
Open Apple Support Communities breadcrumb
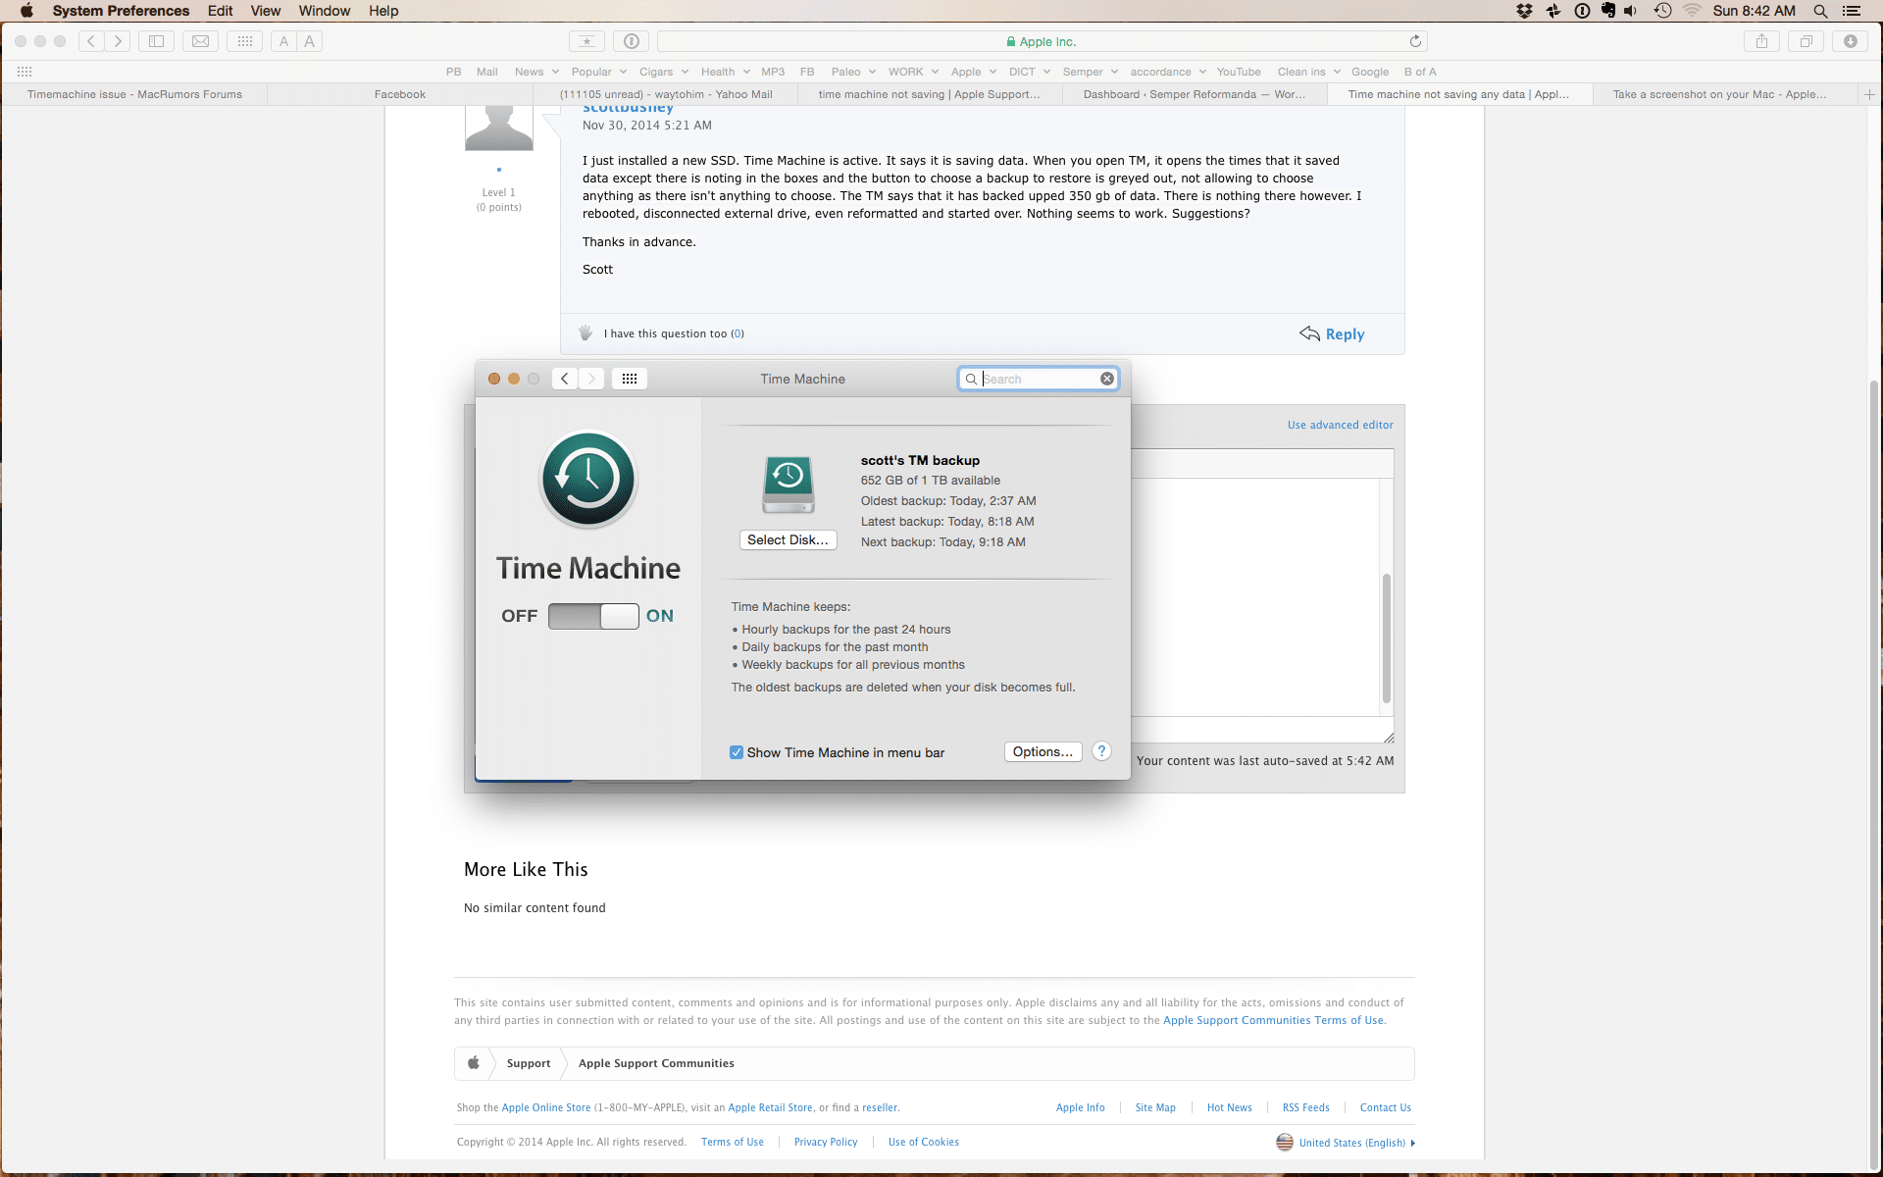pos(656,1063)
